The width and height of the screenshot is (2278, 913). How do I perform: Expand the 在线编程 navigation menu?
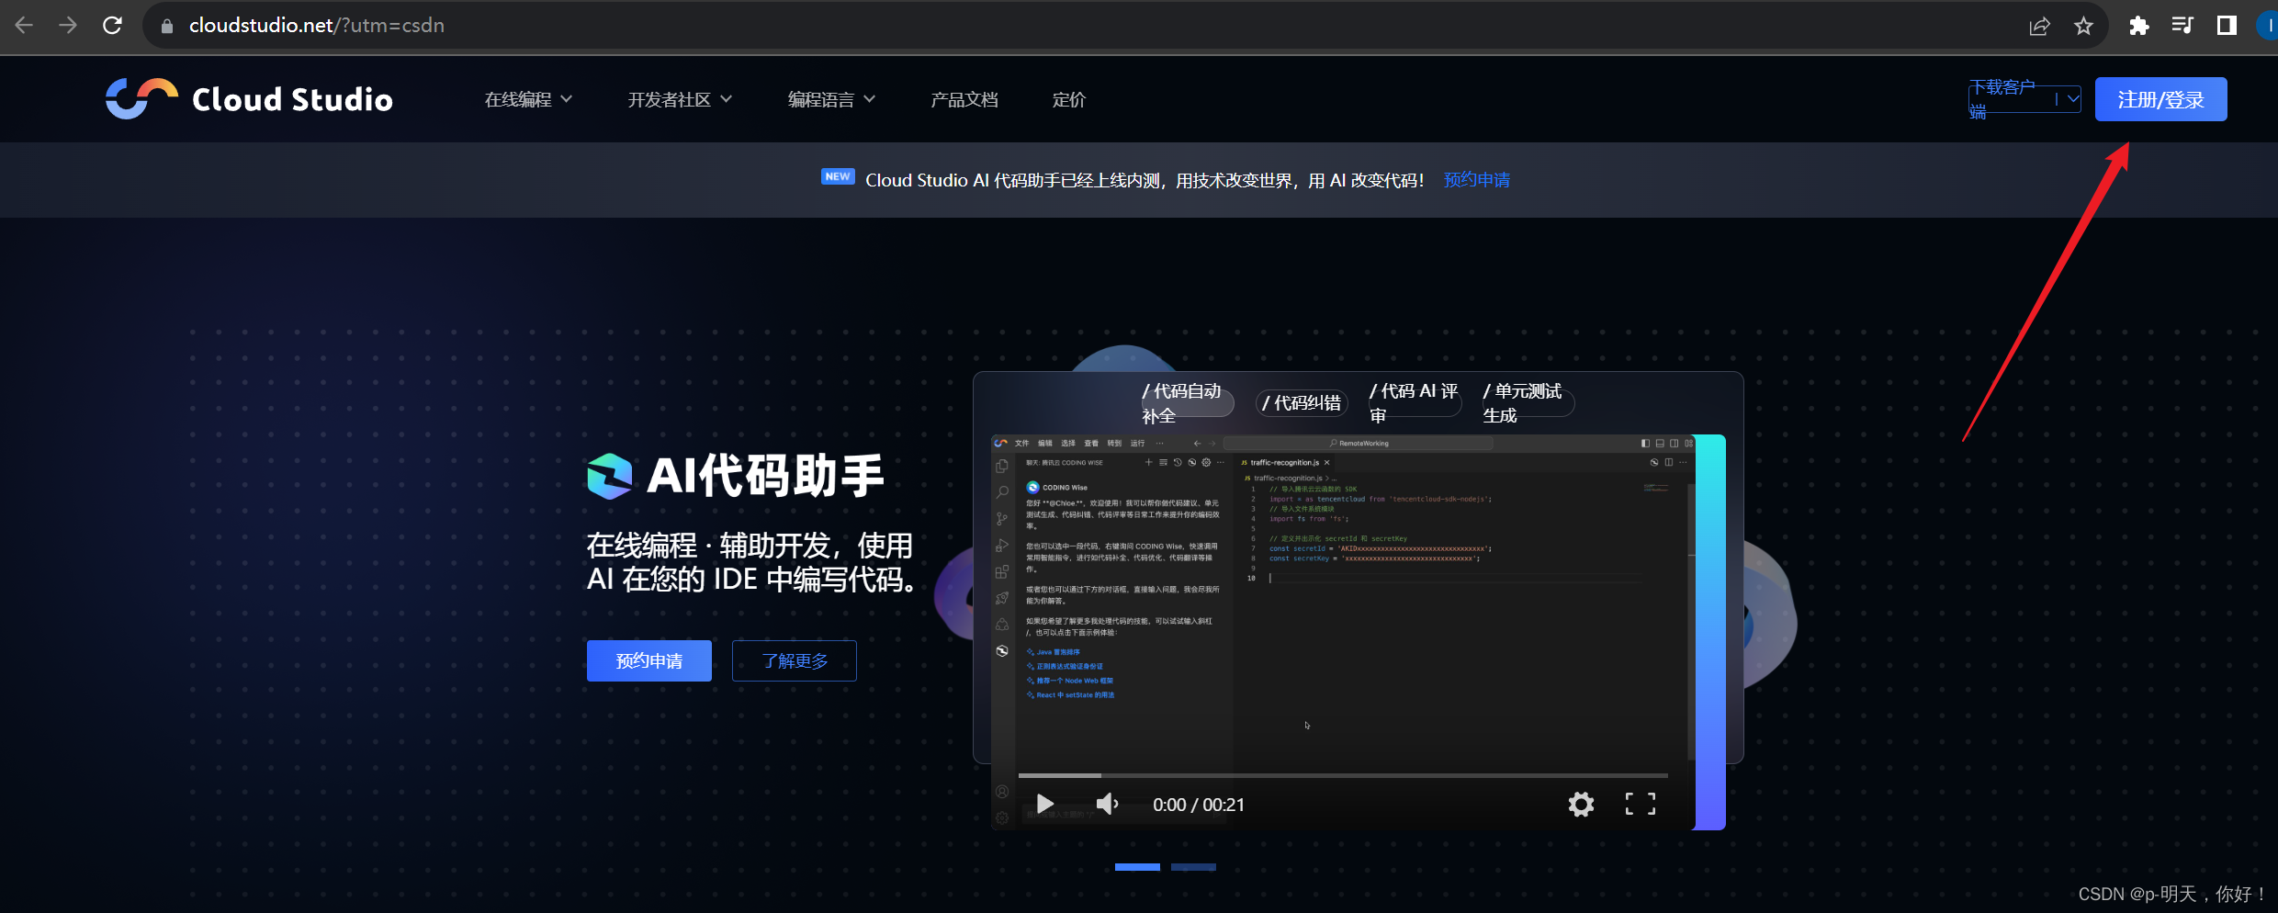(x=528, y=99)
